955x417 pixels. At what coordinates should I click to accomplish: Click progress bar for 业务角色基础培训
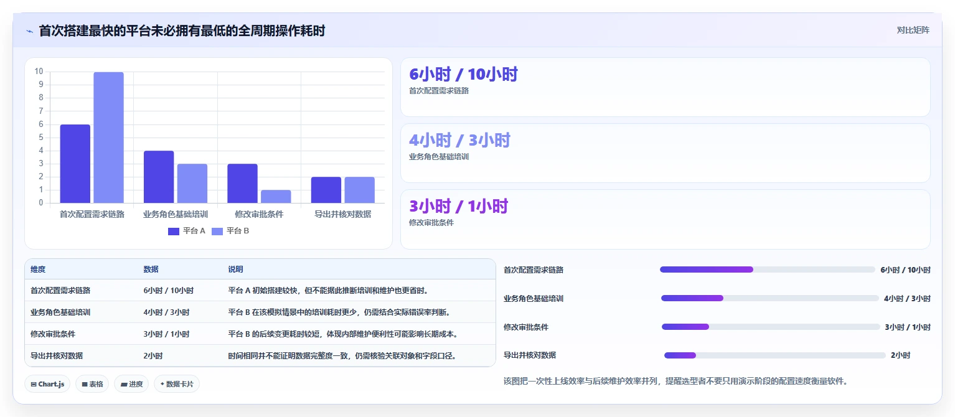pos(770,298)
